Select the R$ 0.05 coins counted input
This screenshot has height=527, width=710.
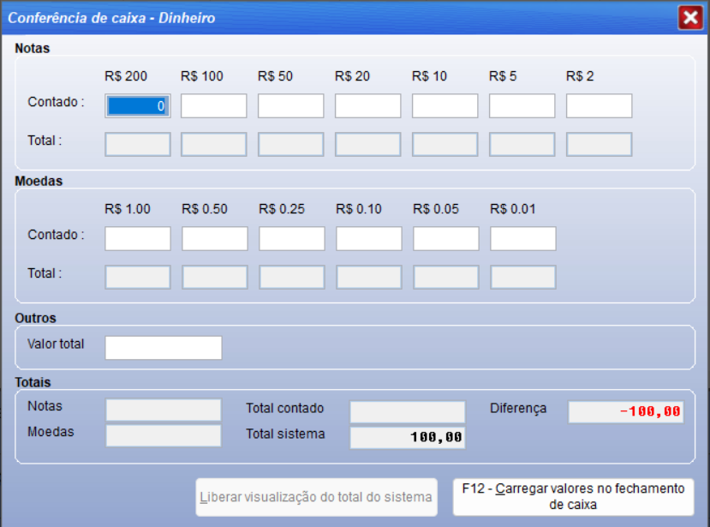click(x=445, y=239)
